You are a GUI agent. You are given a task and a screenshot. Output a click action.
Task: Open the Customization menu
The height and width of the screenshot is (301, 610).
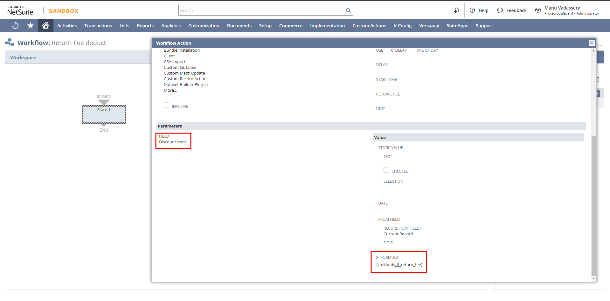[x=204, y=26]
